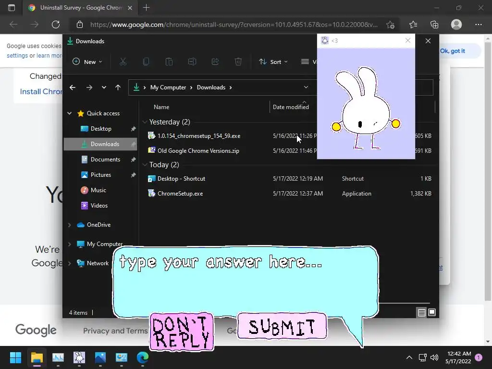Expand the Network tree node

coord(69,263)
